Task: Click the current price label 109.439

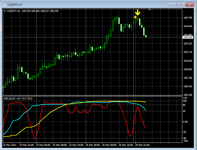Action: (188, 37)
